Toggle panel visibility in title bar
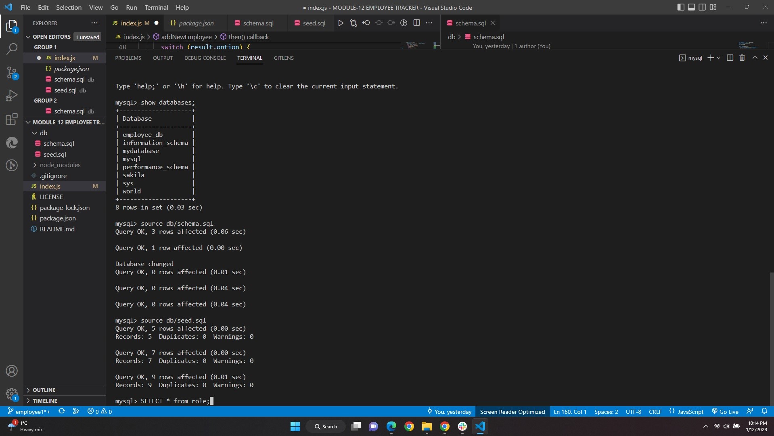The image size is (774, 436). coord(692,7)
